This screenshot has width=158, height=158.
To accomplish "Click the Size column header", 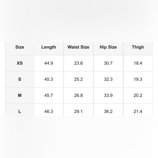I will (20, 47).
